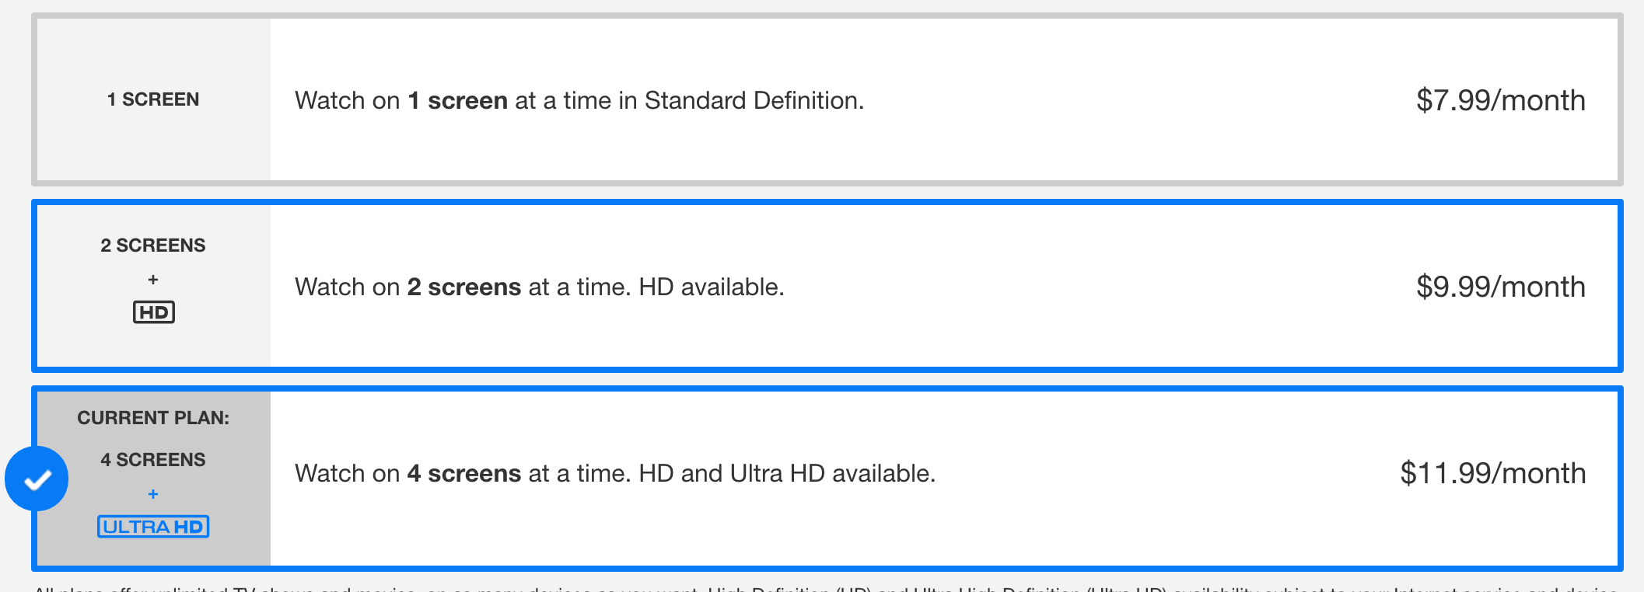1644x592 pixels.
Task: Select the 4 SCREENS plan label
Action: (152, 459)
